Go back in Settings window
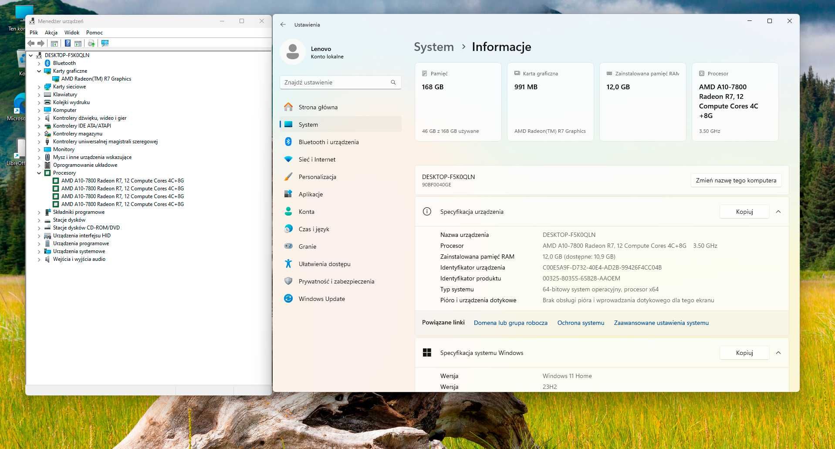This screenshot has height=449, width=835. (283, 25)
